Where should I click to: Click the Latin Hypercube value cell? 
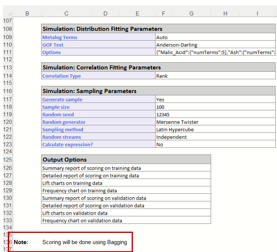[175, 130]
